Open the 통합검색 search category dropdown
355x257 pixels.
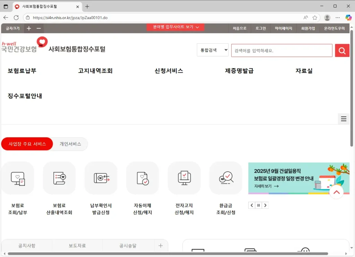pyautogui.click(x=213, y=50)
